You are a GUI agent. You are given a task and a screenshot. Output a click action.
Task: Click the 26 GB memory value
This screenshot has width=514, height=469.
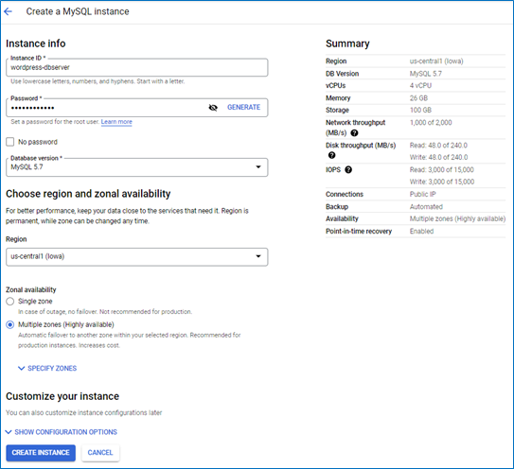click(418, 98)
